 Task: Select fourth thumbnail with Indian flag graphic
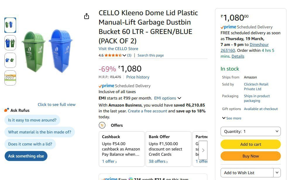click(x=10, y=78)
